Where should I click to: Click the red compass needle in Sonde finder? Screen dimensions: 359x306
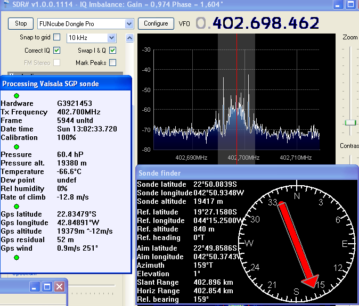pyautogui.click(x=297, y=244)
